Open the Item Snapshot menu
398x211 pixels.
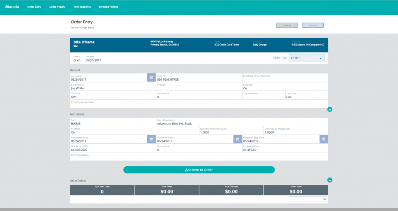click(82, 7)
